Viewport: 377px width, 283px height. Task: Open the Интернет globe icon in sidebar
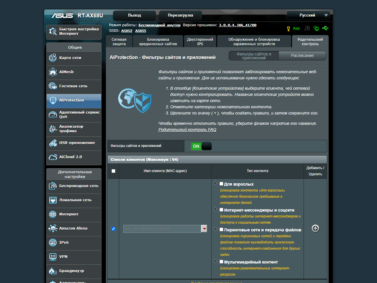click(x=53, y=214)
